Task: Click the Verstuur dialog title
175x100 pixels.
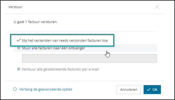Action: point(15,7)
